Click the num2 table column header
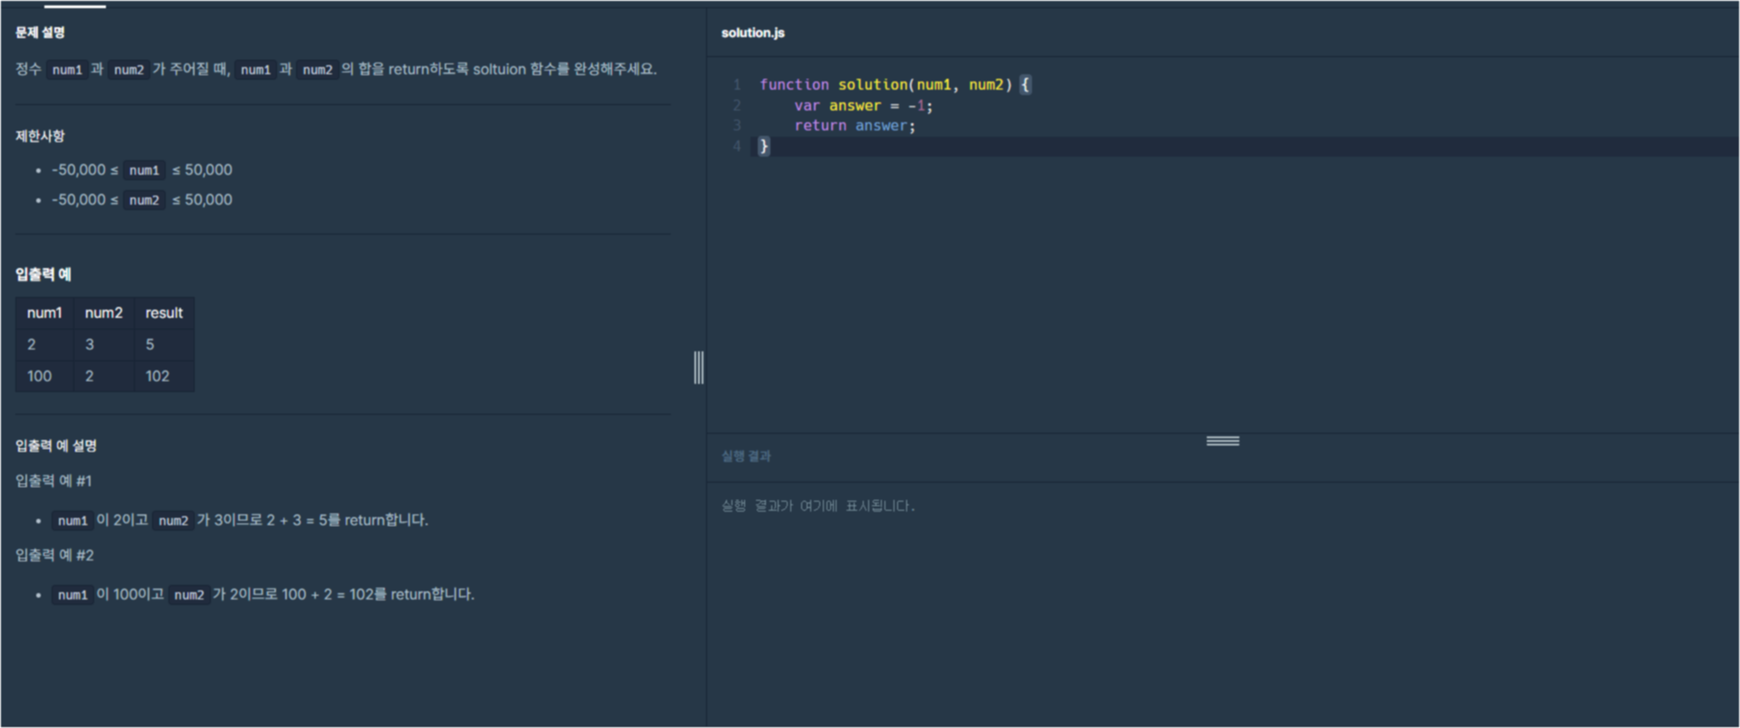 pyautogui.click(x=103, y=312)
